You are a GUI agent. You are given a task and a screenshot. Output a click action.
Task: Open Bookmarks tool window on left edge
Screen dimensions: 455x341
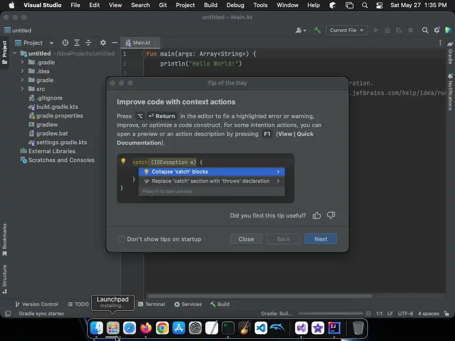click(x=4, y=240)
